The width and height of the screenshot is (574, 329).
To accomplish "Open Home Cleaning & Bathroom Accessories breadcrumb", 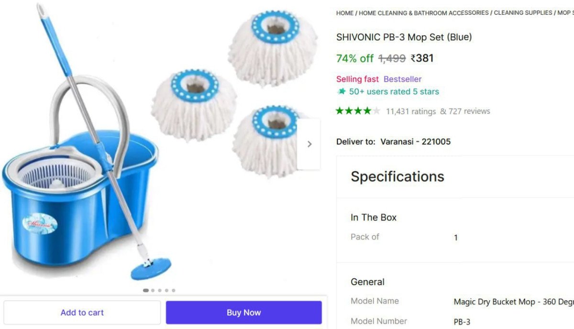I will (x=424, y=13).
